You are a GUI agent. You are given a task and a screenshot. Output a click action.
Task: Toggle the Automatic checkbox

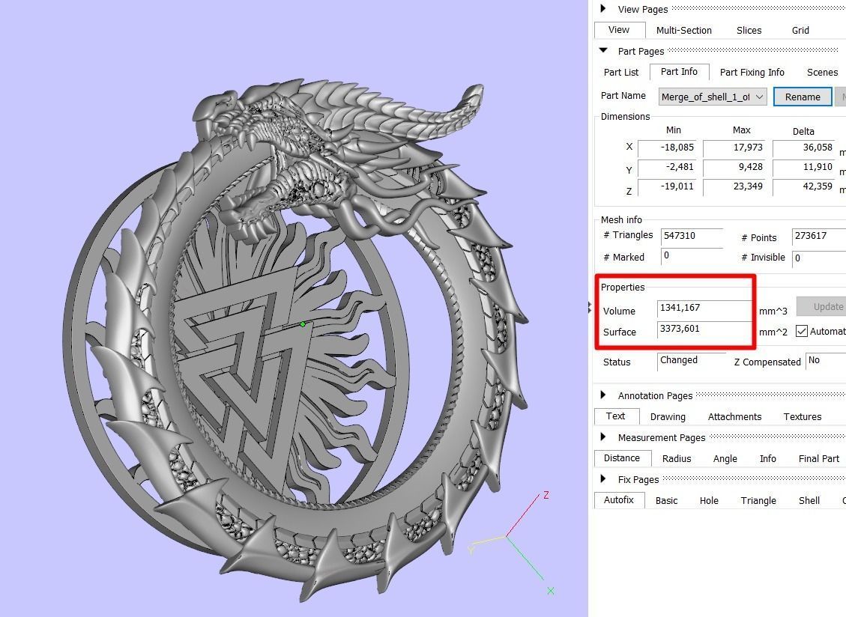pyautogui.click(x=802, y=331)
